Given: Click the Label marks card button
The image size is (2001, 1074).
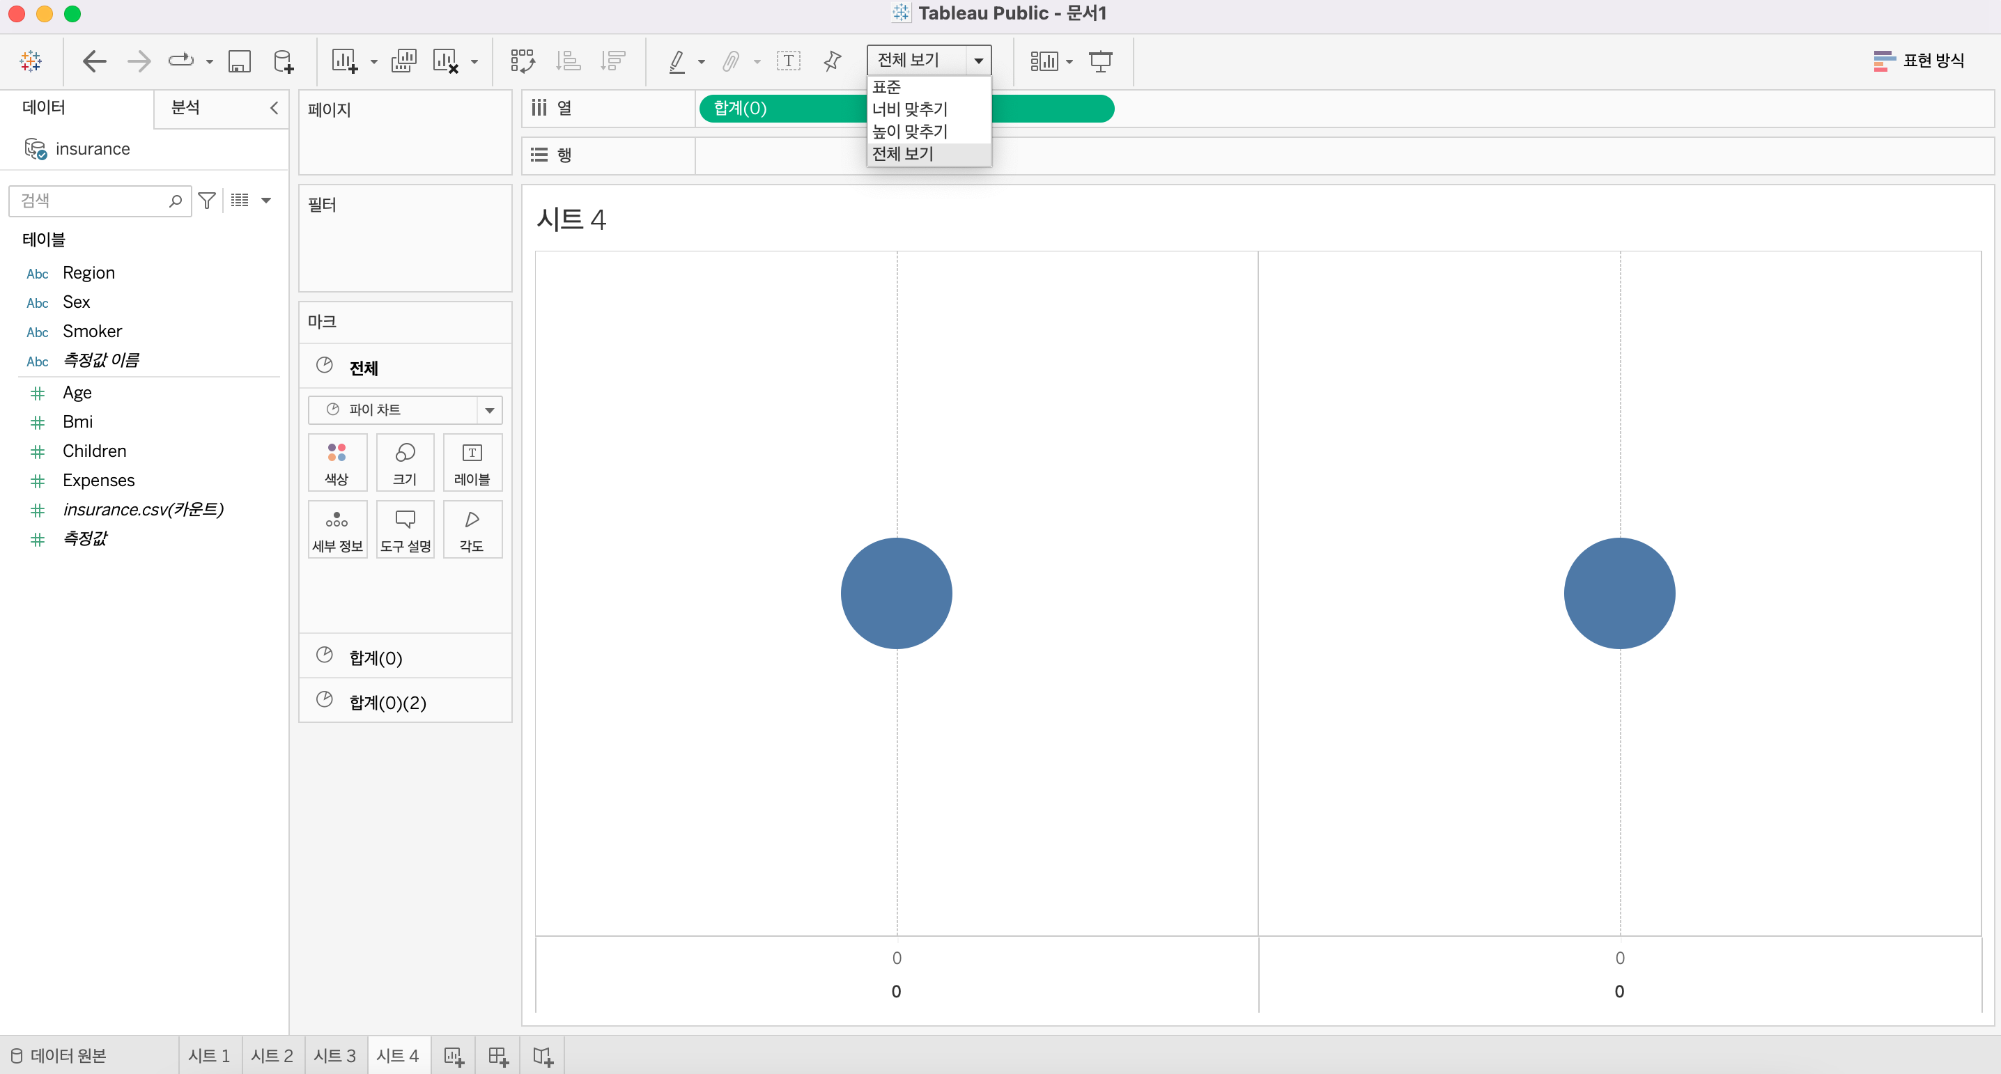Looking at the screenshot, I should point(472,463).
